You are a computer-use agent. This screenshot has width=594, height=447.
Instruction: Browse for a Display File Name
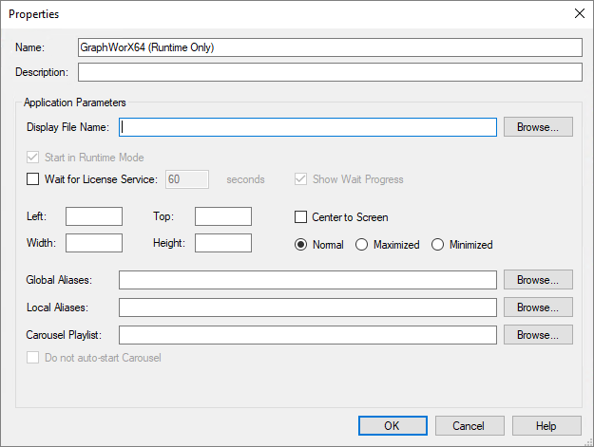pos(538,127)
